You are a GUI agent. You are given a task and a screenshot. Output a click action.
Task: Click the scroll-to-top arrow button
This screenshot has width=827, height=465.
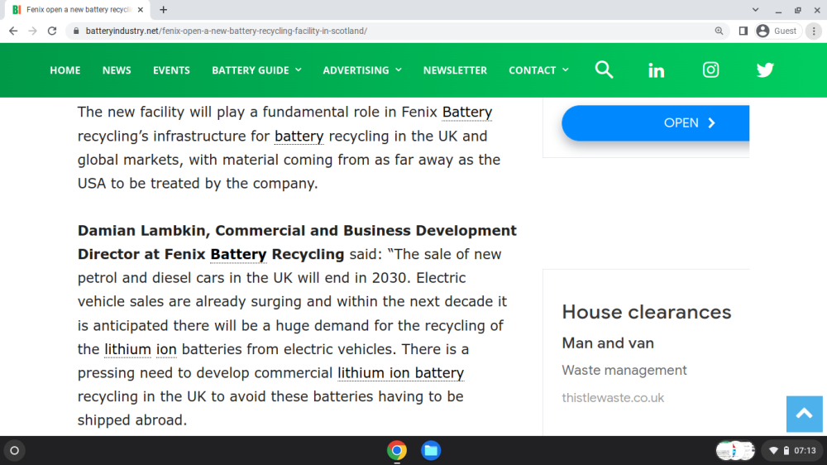click(x=804, y=414)
